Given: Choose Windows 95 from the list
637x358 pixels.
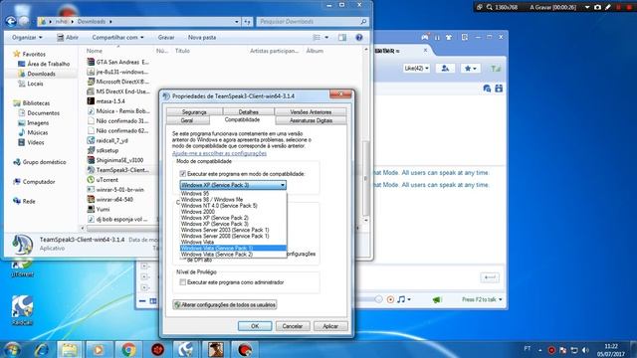Looking at the screenshot, I should 195,194.
